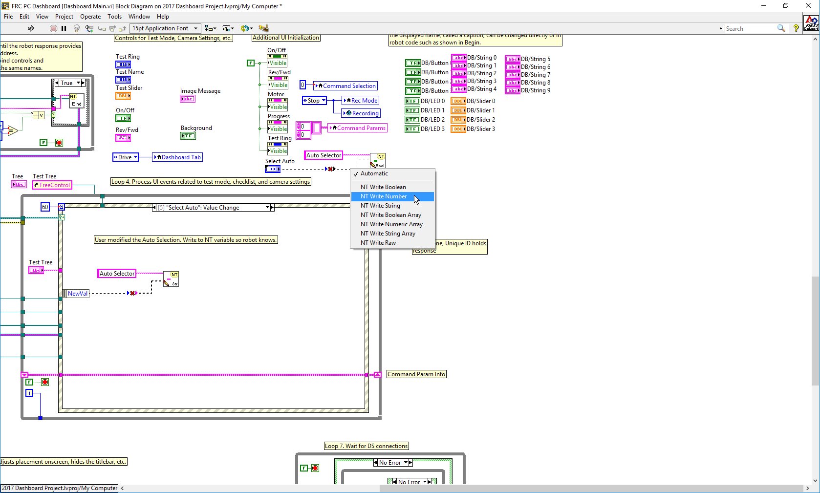The width and height of the screenshot is (820, 493).
Task: Click the FIRST Dashboard VI icon
Action: click(811, 23)
